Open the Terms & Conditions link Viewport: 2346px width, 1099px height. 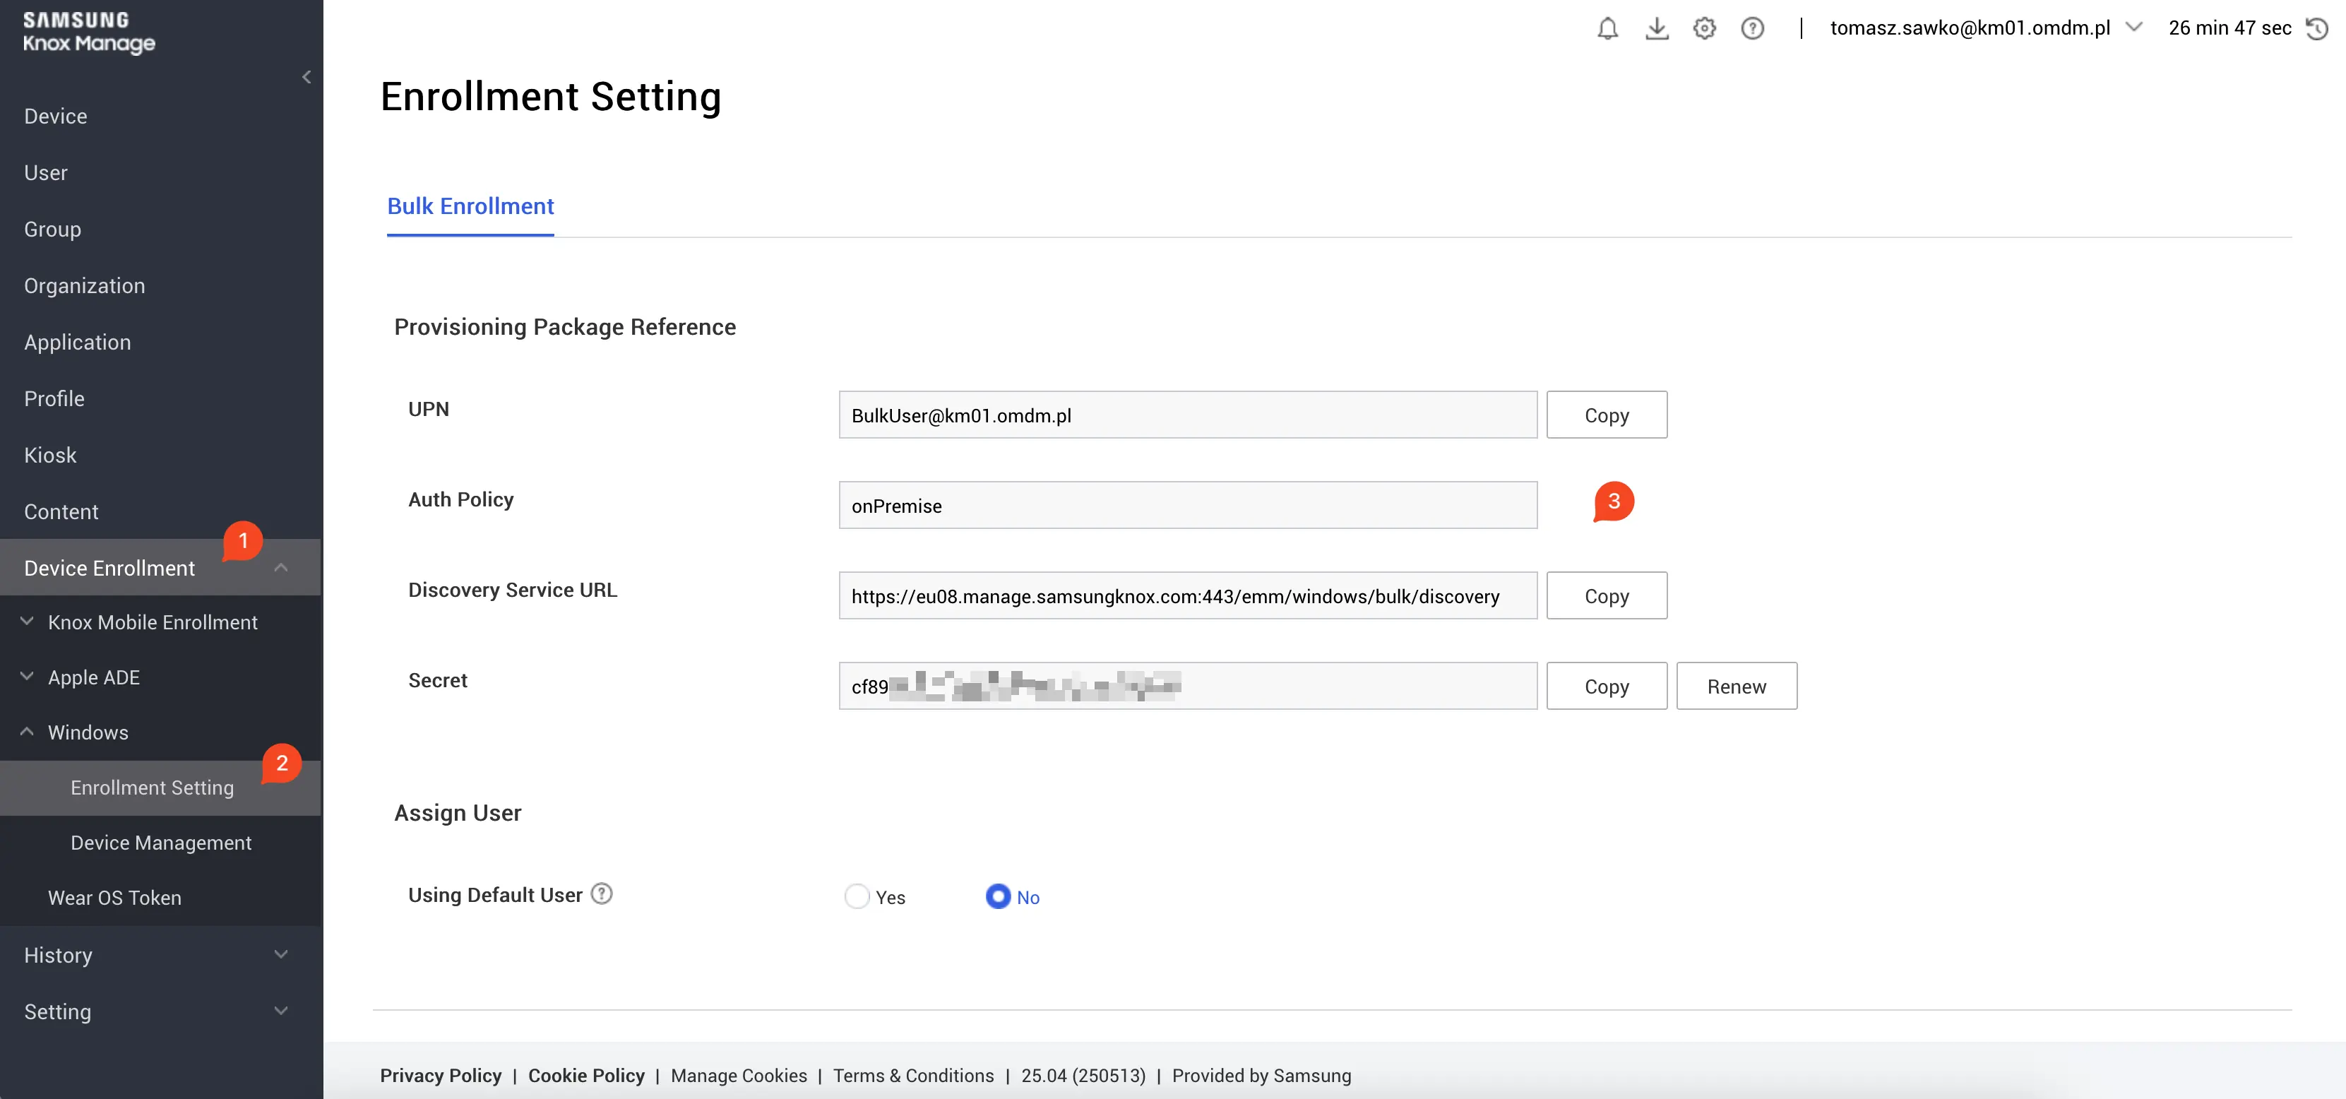[x=913, y=1075]
